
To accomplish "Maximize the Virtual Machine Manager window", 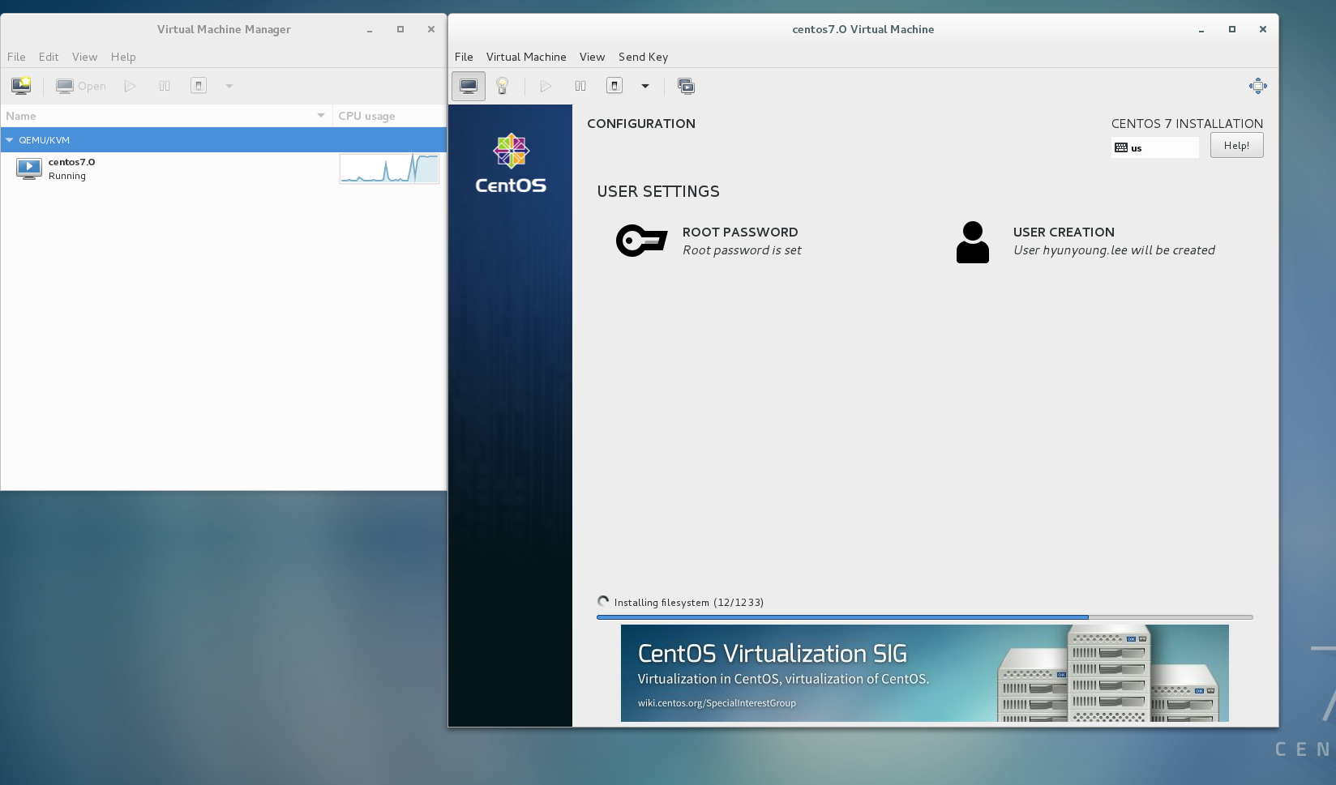I will pyautogui.click(x=400, y=29).
